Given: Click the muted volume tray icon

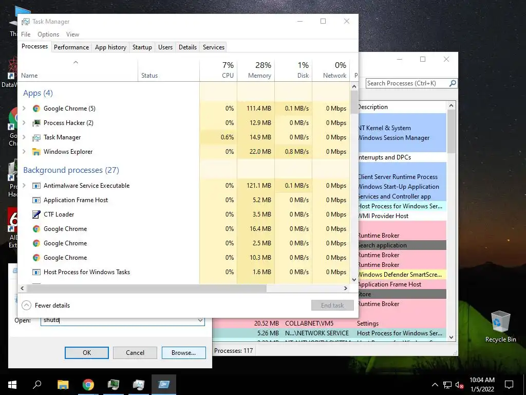Looking at the screenshot, I should [459, 385].
